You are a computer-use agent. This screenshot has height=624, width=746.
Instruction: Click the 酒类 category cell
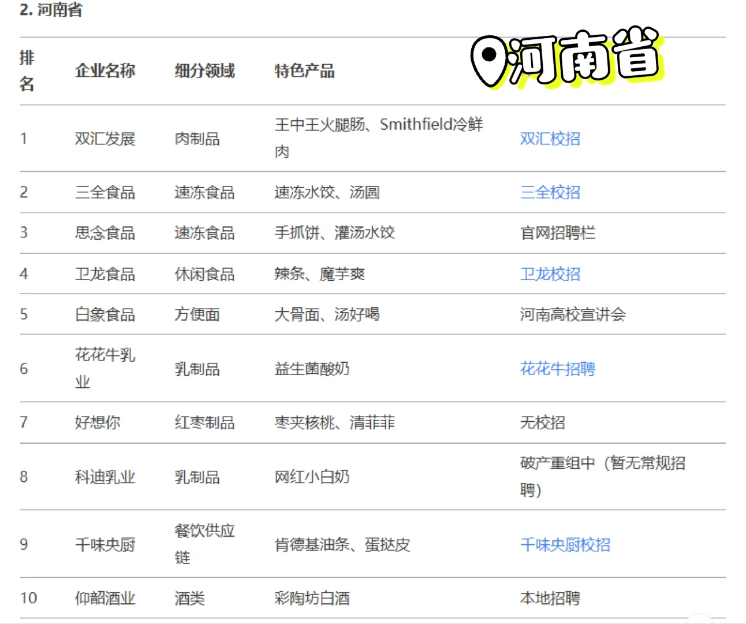click(189, 598)
